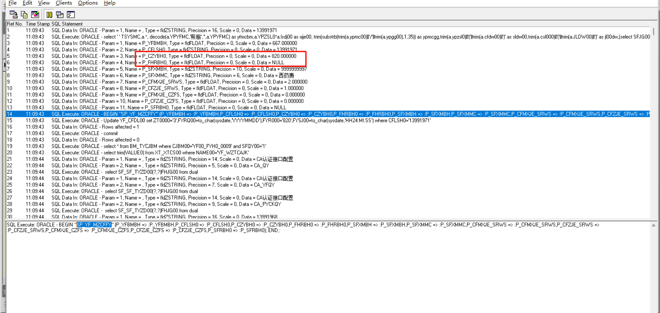Screen dimensions: 660x313
Task: Click the save log to file toolbar icon
Action: [13, 14]
